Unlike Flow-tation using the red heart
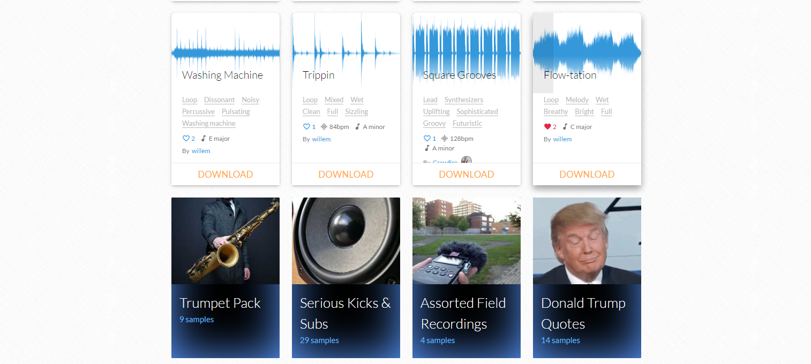The height and width of the screenshot is (364, 811). click(547, 127)
